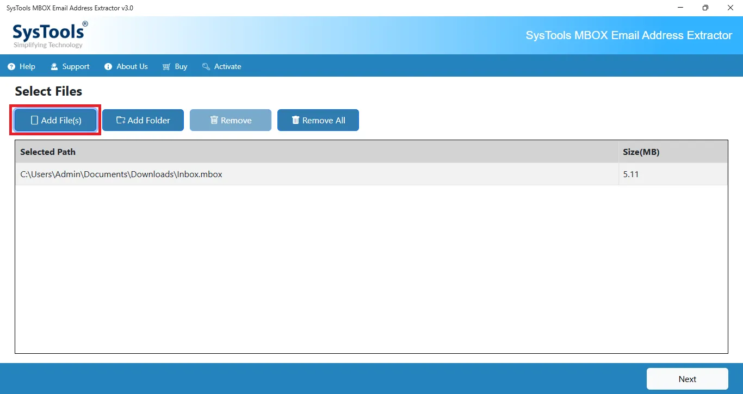This screenshot has width=743, height=394.
Task: Click the folder icon on Add Folder
Action: tap(121, 120)
